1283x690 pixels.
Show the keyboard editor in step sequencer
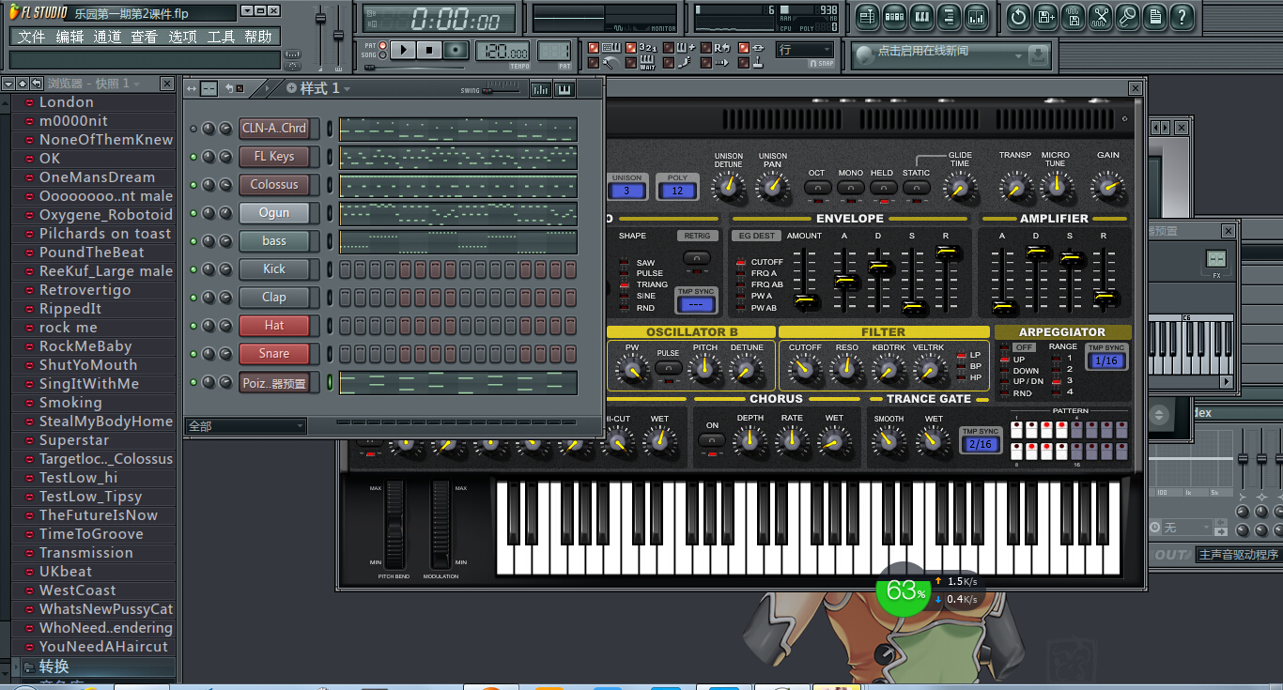[564, 89]
